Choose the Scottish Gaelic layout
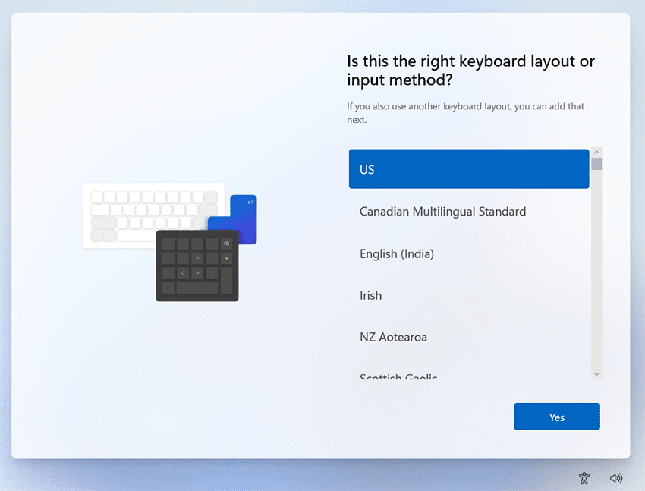Image resolution: width=645 pixels, height=491 pixels. [x=468, y=375]
